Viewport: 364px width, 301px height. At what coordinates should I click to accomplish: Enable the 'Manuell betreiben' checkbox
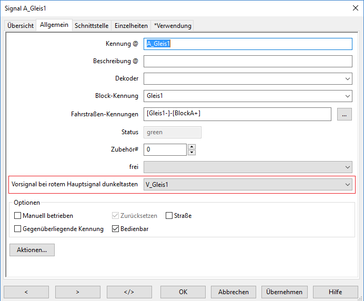point(18,216)
